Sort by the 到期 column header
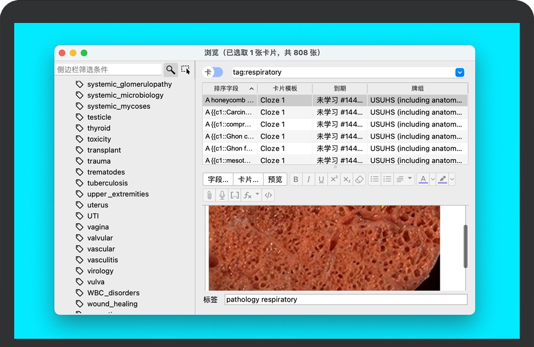The height and width of the screenshot is (347, 534). point(340,89)
